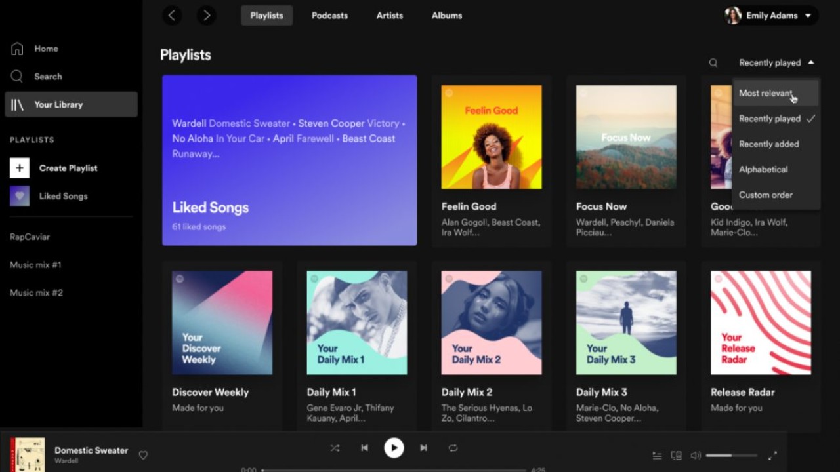Like Domestic Sweater with heart icon
The height and width of the screenshot is (472, 840).
143,455
